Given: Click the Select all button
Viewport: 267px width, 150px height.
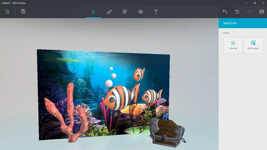Looking at the screenshot, I should [233, 45].
